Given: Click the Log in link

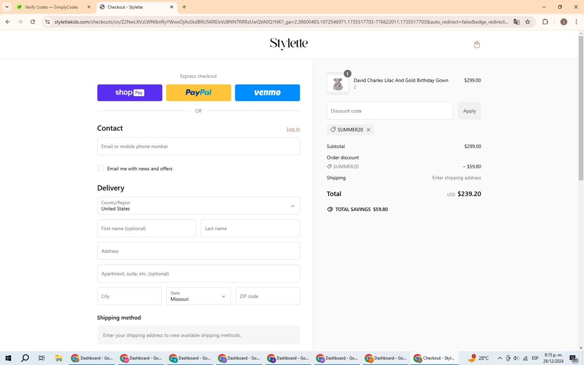Looking at the screenshot, I should coord(293,129).
